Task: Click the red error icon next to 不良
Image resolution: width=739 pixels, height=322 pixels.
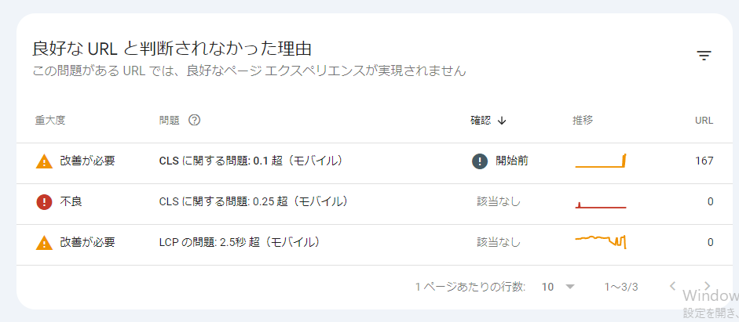Action: tap(44, 202)
